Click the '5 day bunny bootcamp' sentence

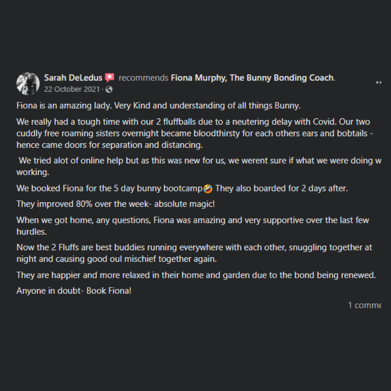point(109,188)
